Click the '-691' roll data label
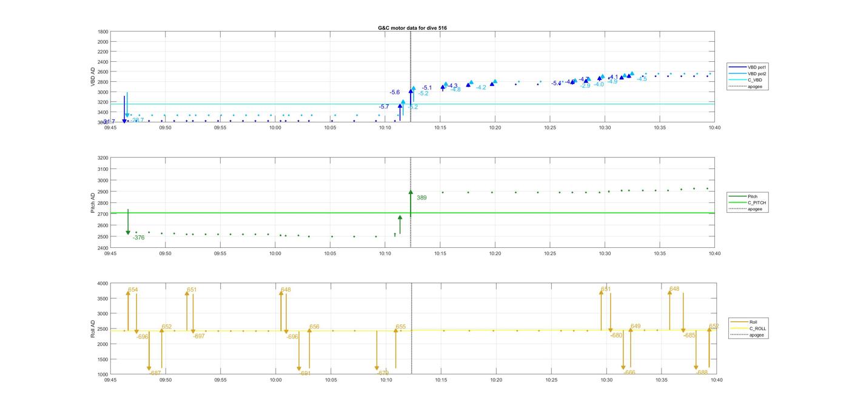 tap(305, 374)
